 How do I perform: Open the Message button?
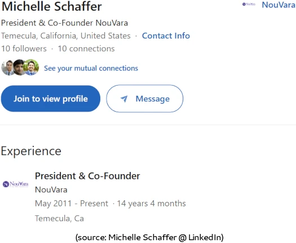coord(144,99)
